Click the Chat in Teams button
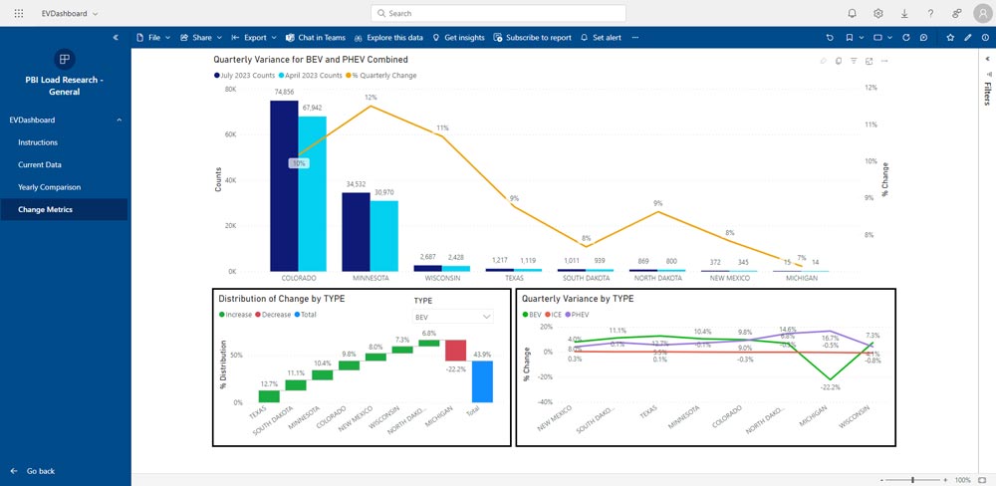The height and width of the screenshot is (486, 996). coord(315,37)
